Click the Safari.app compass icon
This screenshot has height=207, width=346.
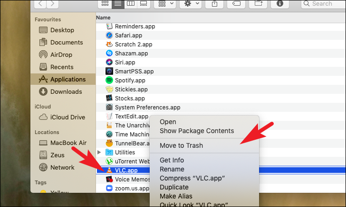(109, 35)
